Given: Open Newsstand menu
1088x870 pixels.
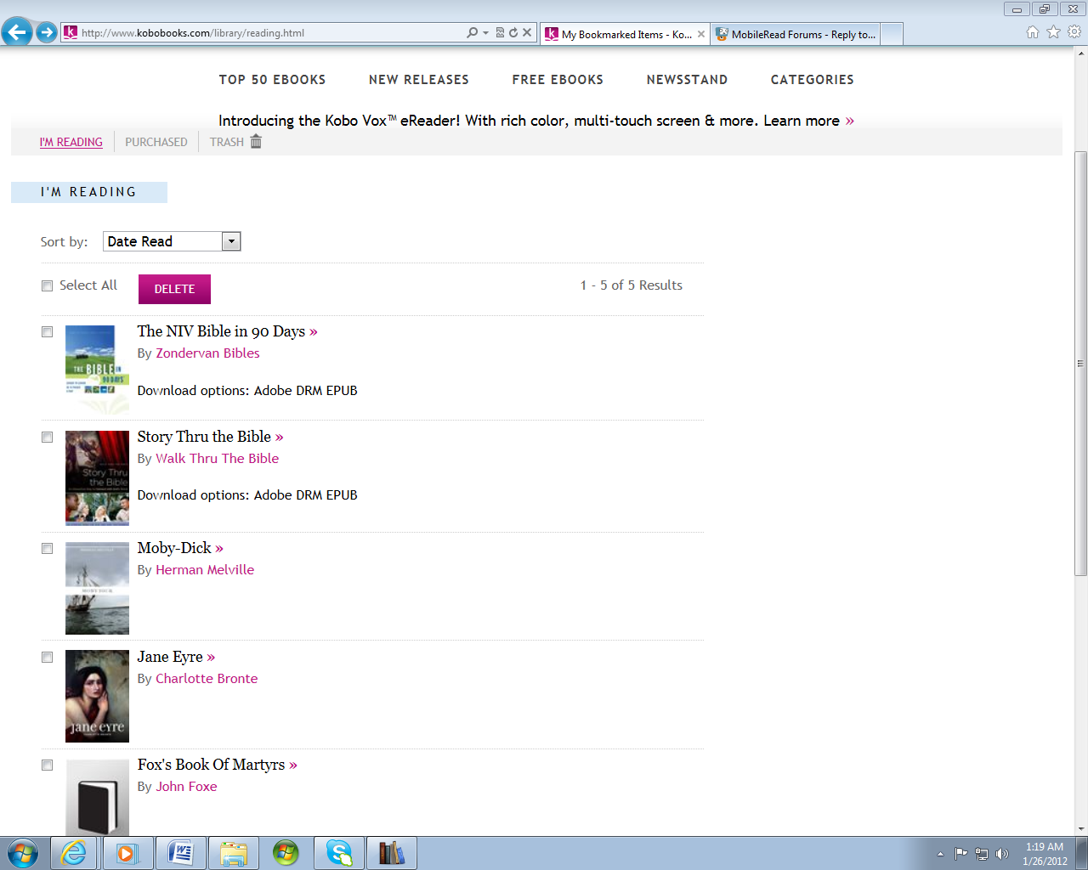Looking at the screenshot, I should 687,80.
